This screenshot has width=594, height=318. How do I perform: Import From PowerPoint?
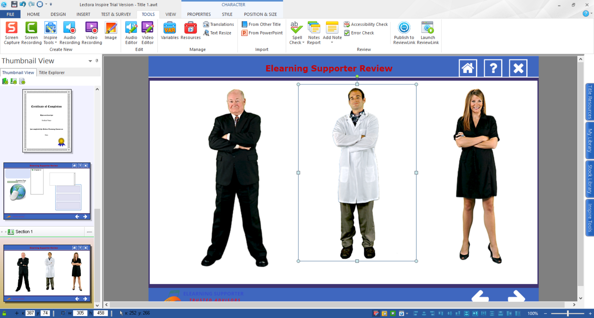tap(262, 33)
